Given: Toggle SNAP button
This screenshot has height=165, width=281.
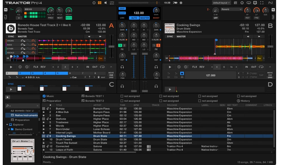Looking at the screenshot, I should (x=122, y=8).
